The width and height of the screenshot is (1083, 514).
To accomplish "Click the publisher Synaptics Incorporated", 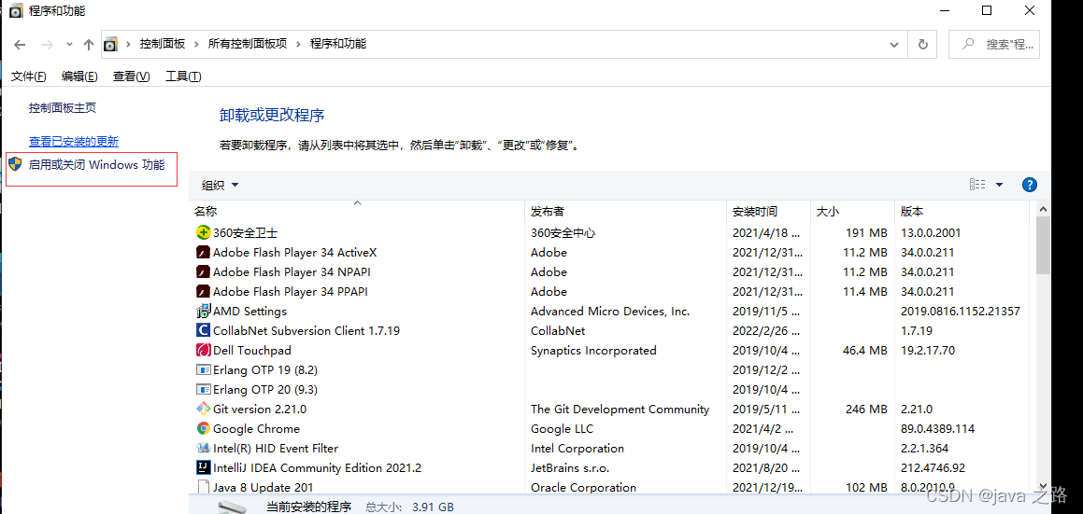I will click(x=593, y=351).
